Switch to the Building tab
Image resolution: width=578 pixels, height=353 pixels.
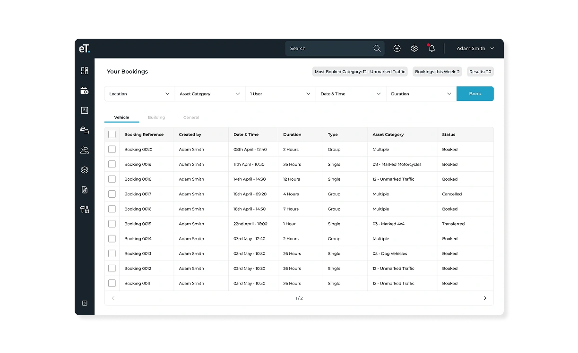(x=156, y=118)
